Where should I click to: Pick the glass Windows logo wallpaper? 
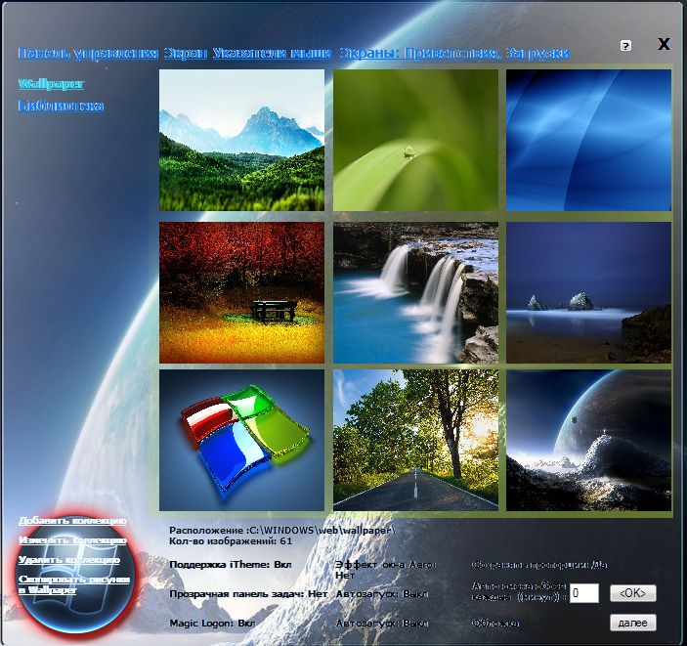(241, 440)
